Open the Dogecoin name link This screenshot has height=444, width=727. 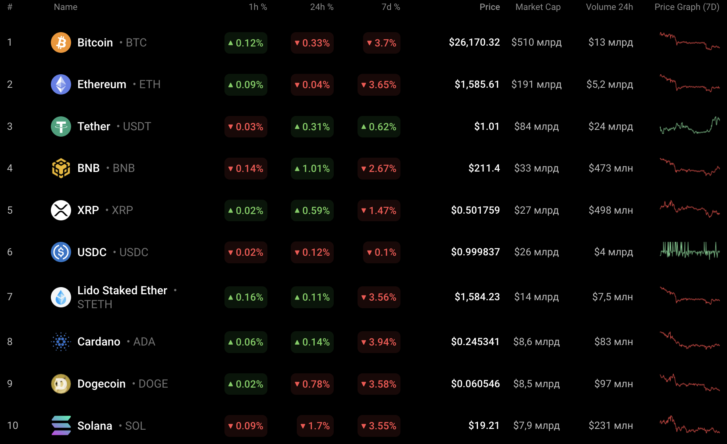coord(101,384)
